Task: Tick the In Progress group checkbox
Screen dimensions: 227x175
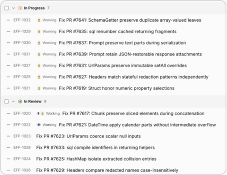Action: (x=7, y=8)
